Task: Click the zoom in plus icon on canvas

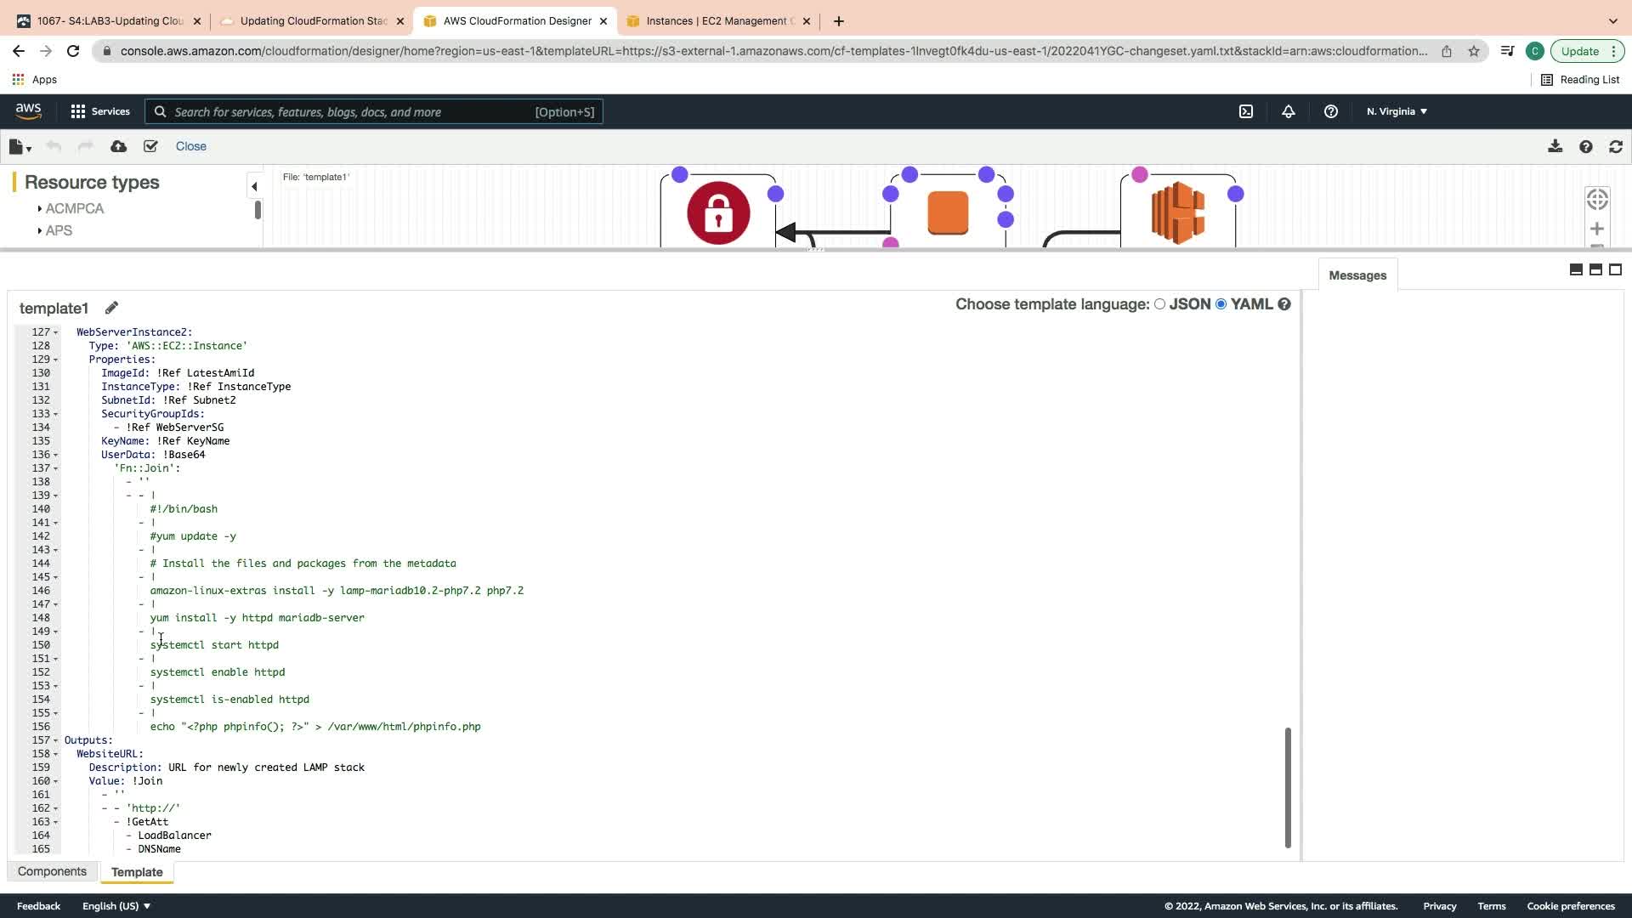Action: point(1597,229)
